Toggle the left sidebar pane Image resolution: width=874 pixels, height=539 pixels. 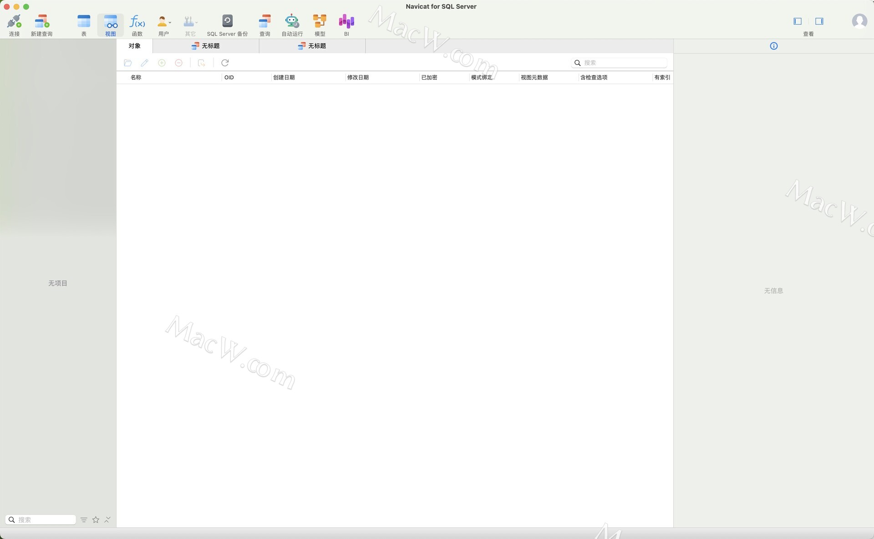coord(798,21)
